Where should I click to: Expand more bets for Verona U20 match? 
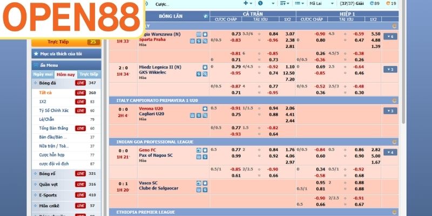click(390, 111)
